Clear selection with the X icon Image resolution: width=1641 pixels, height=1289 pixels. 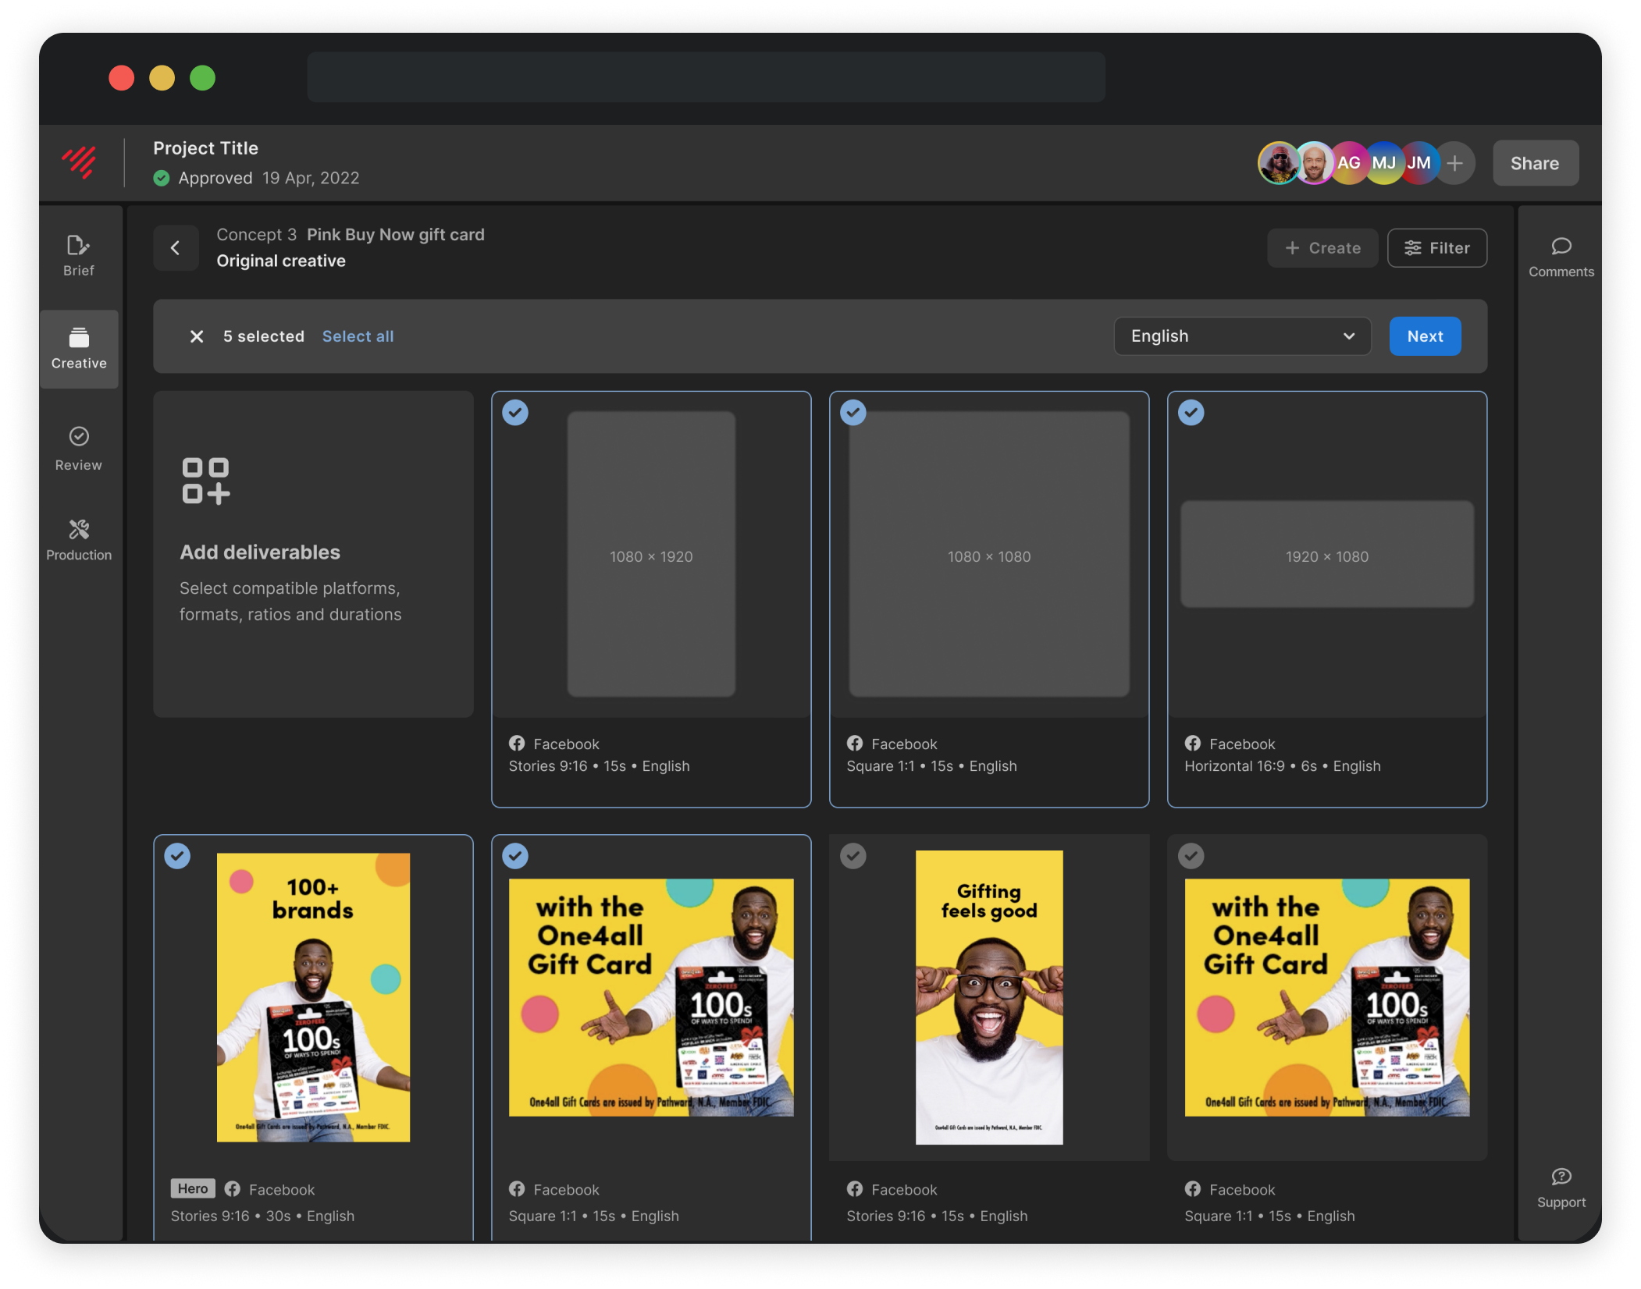(197, 336)
